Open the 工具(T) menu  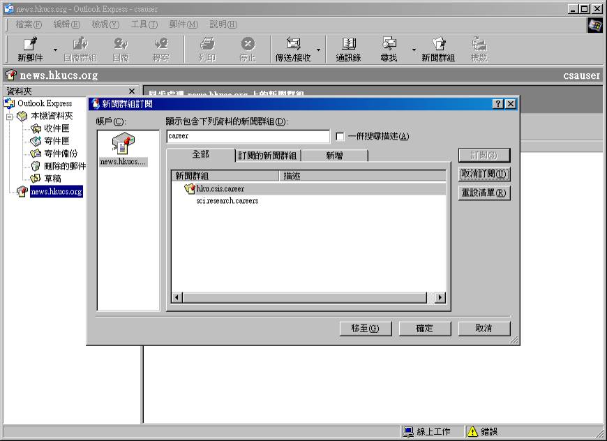click(x=144, y=24)
